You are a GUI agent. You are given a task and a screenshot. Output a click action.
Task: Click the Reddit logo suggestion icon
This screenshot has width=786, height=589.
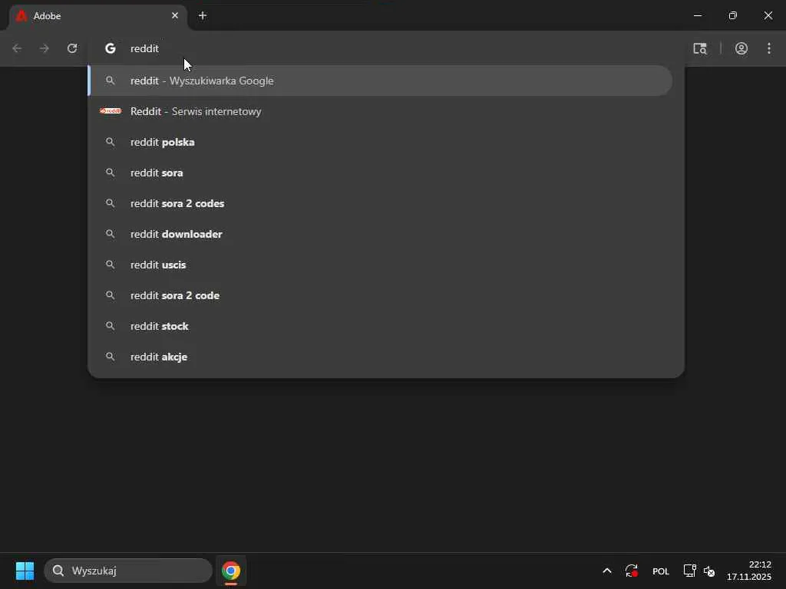(x=111, y=110)
